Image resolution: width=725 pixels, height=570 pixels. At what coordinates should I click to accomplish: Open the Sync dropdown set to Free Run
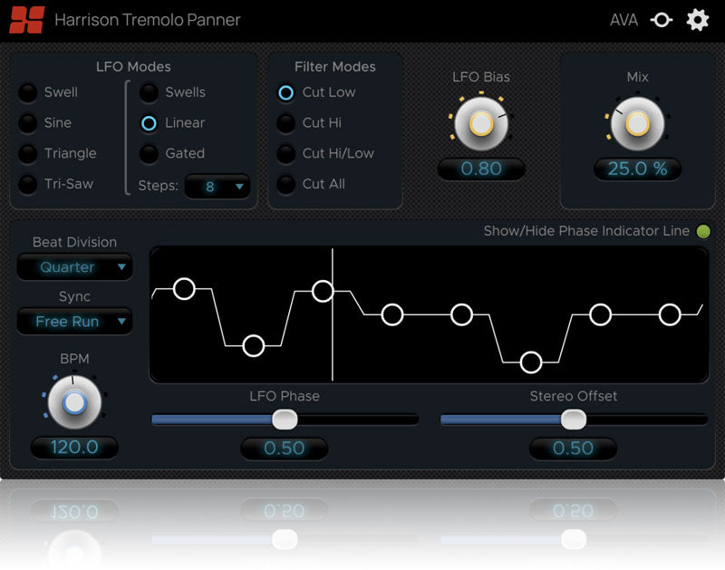[x=74, y=322]
